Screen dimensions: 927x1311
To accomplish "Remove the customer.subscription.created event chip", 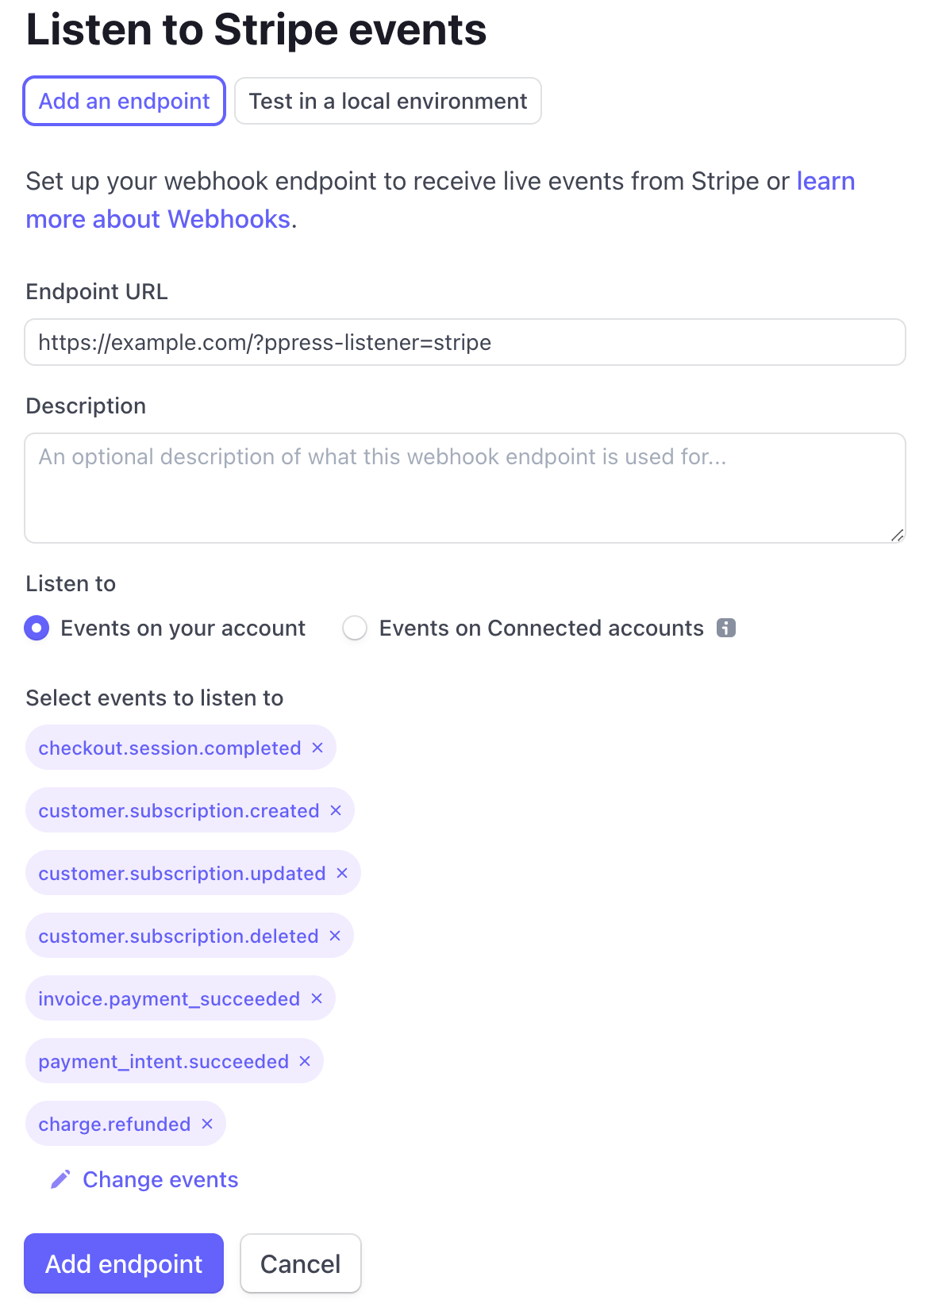I will pyautogui.click(x=336, y=810).
